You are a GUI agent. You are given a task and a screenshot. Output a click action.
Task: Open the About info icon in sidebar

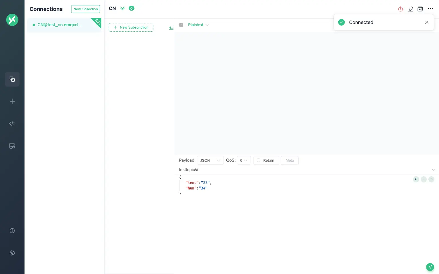click(x=12, y=231)
